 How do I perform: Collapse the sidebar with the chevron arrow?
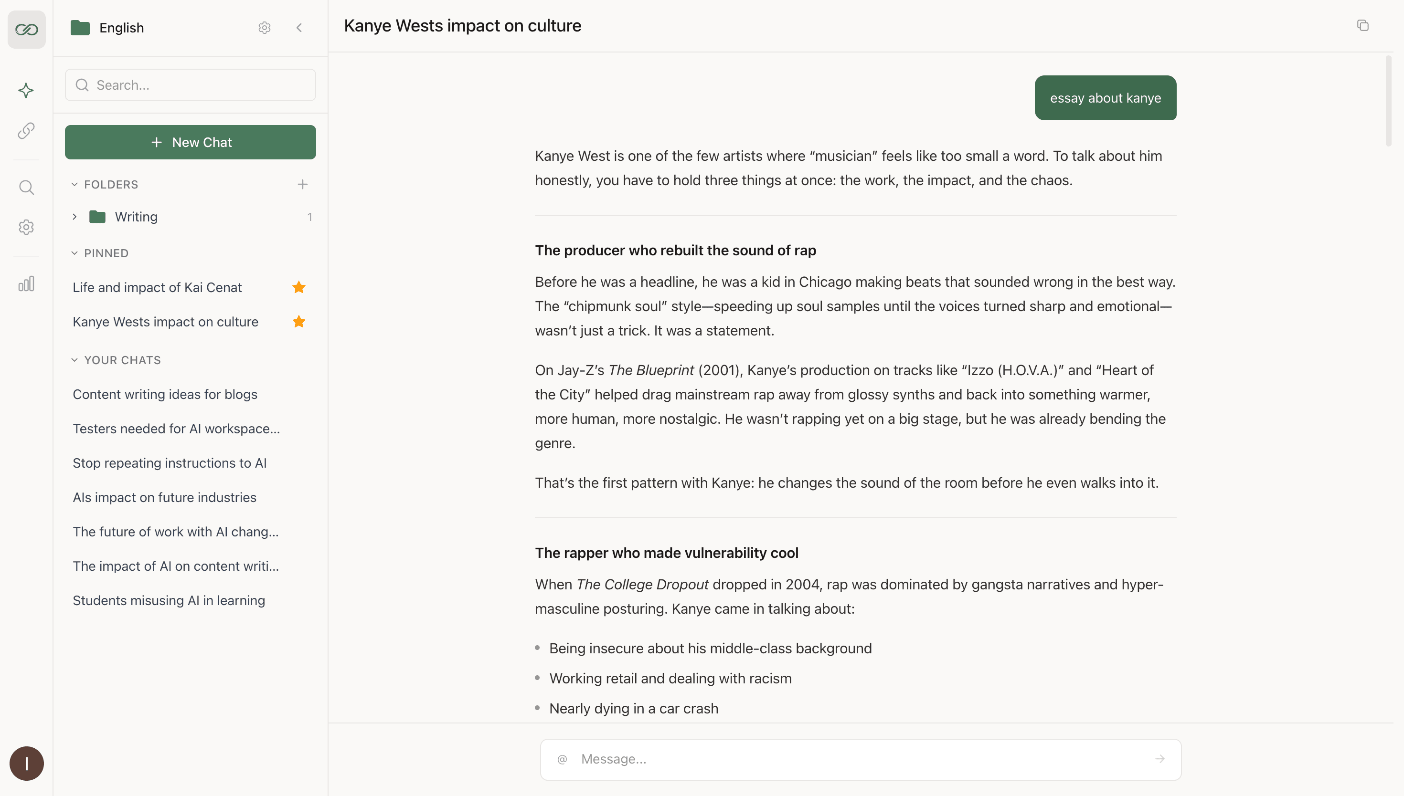coord(299,28)
